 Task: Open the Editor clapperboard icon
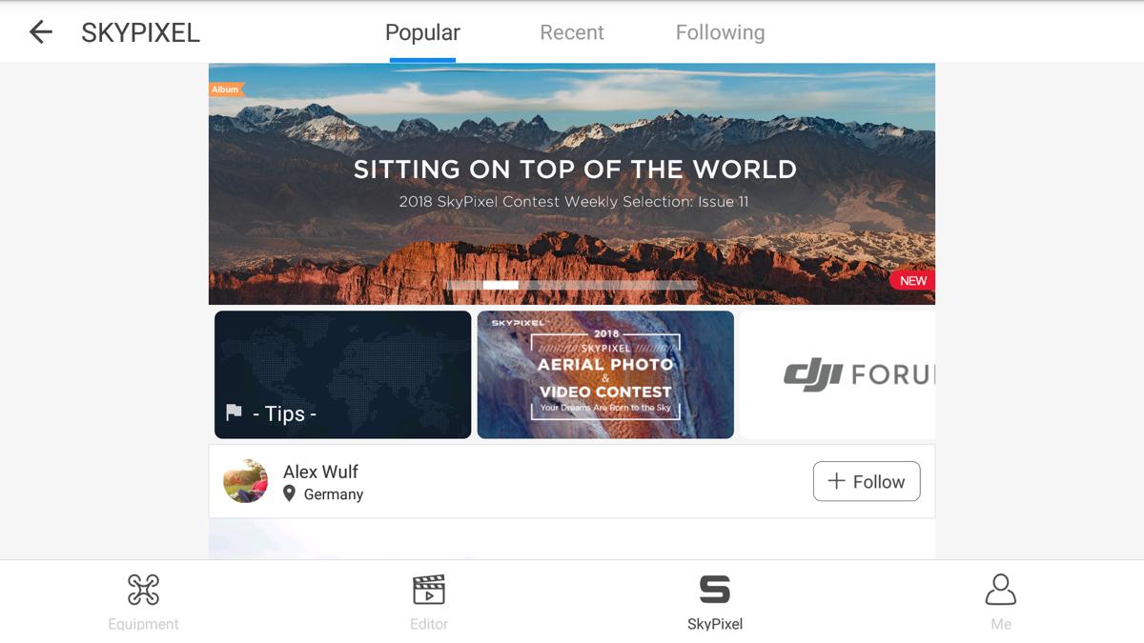coord(429,590)
